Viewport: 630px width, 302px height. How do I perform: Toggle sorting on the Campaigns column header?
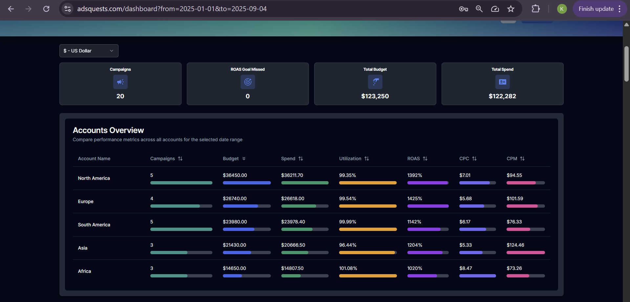pos(181,159)
